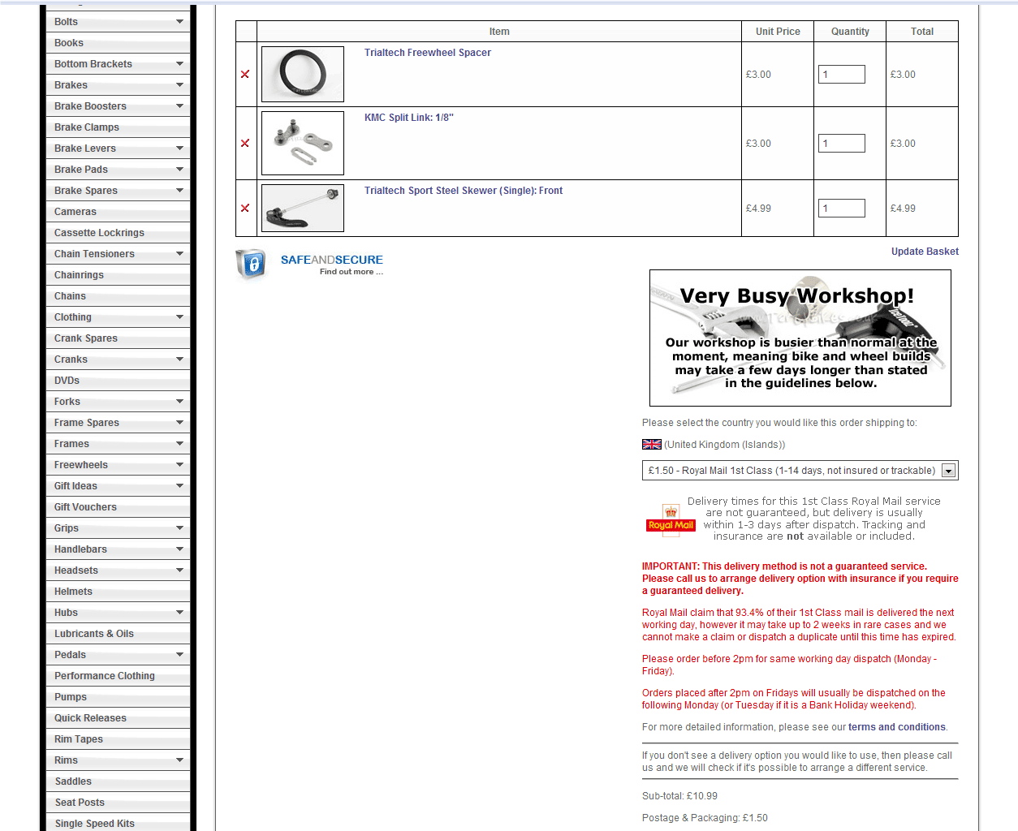Open the Pedals category
The width and height of the screenshot is (1018, 831).
tap(119, 655)
